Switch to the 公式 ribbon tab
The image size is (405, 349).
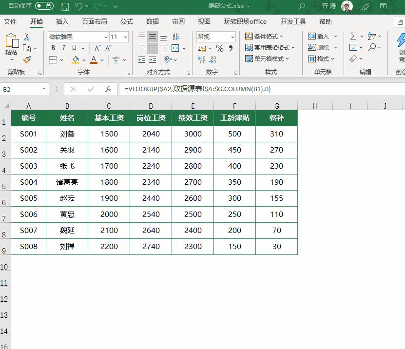[x=127, y=21]
